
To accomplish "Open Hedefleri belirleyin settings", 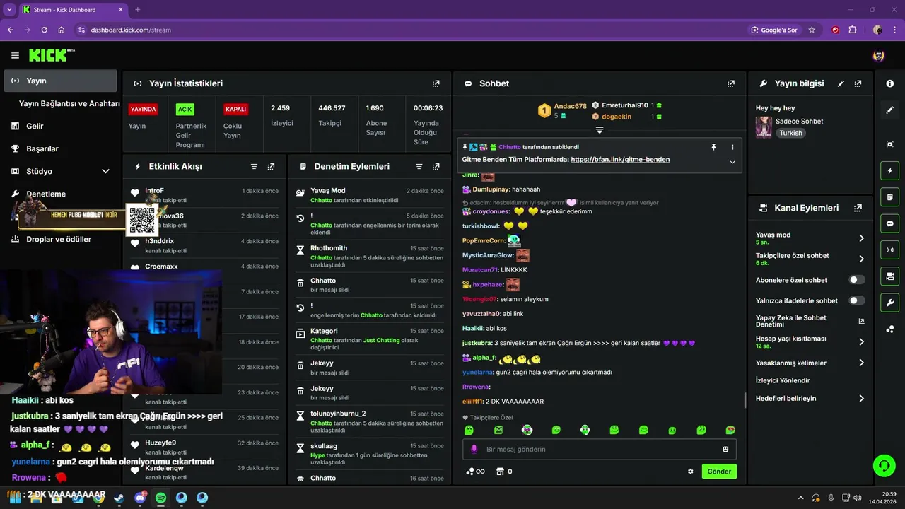I will pos(810,398).
